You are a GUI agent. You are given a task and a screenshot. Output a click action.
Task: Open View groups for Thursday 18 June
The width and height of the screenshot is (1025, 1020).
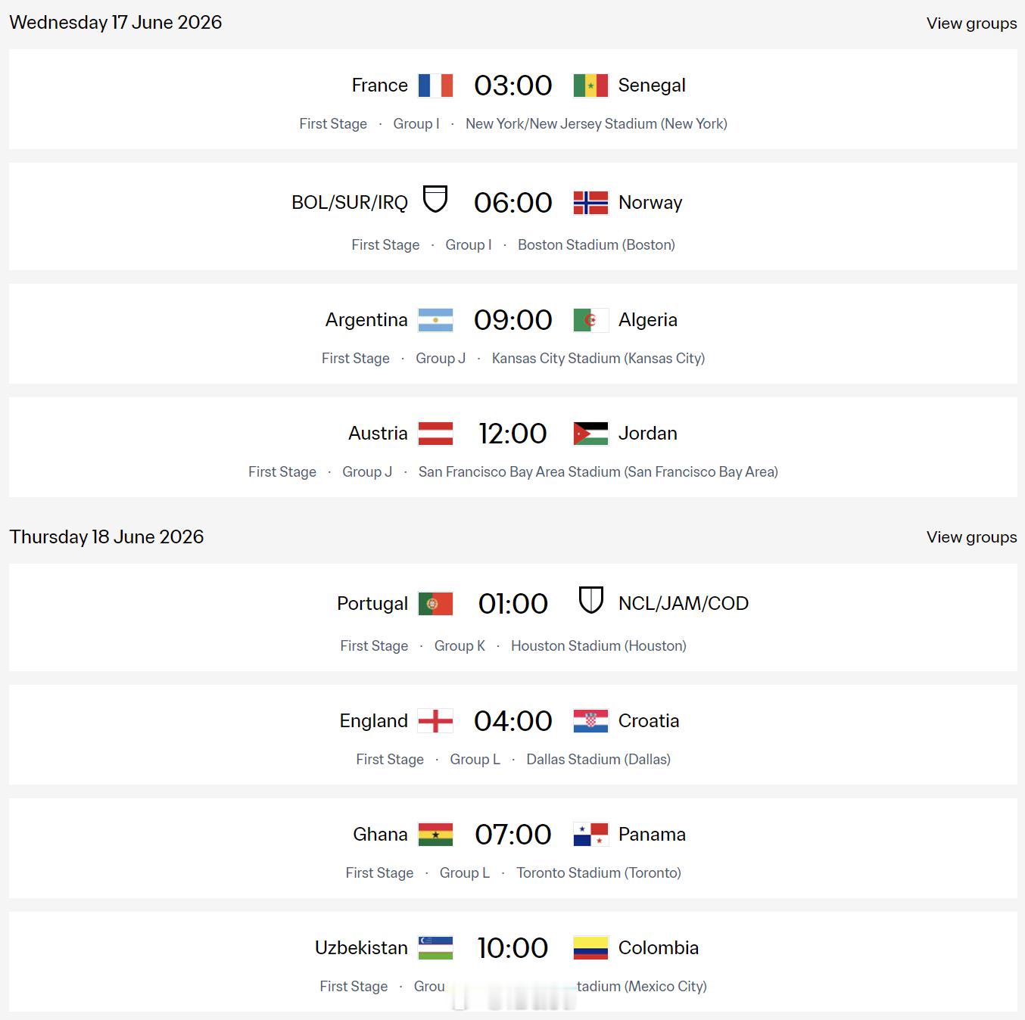971,537
